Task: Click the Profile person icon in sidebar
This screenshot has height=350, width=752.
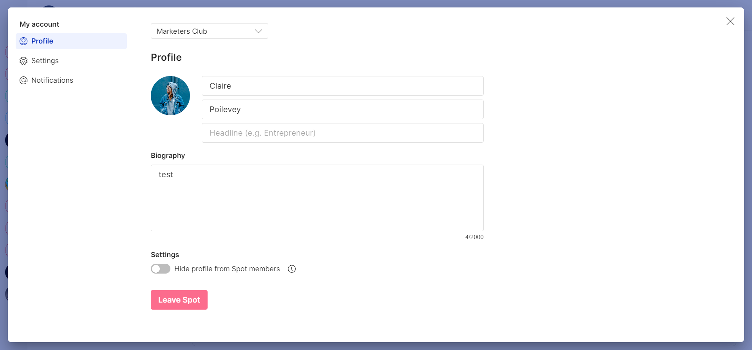Action: click(x=23, y=41)
